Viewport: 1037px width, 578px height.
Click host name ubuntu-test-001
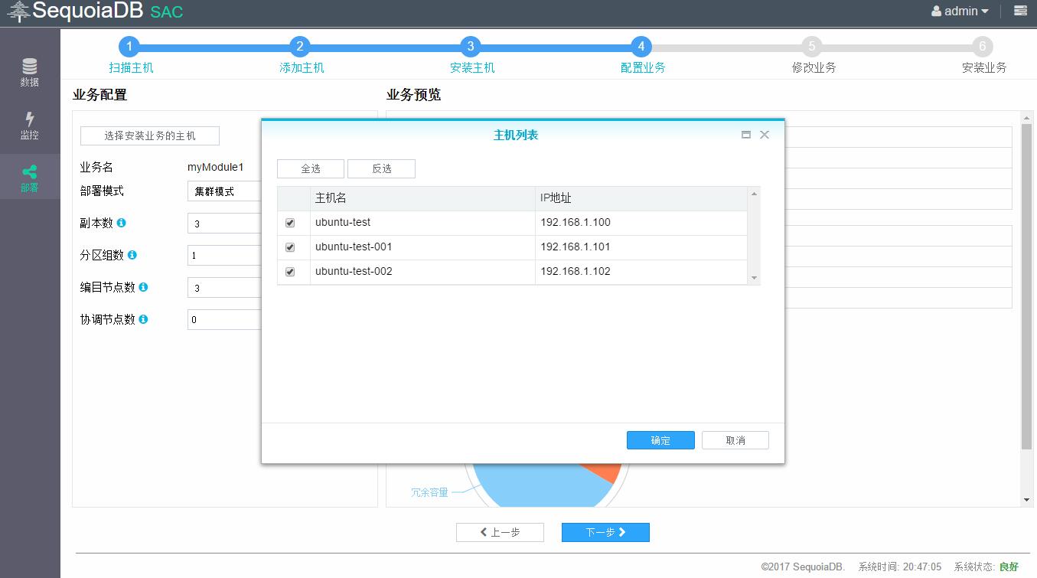(x=354, y=247)
